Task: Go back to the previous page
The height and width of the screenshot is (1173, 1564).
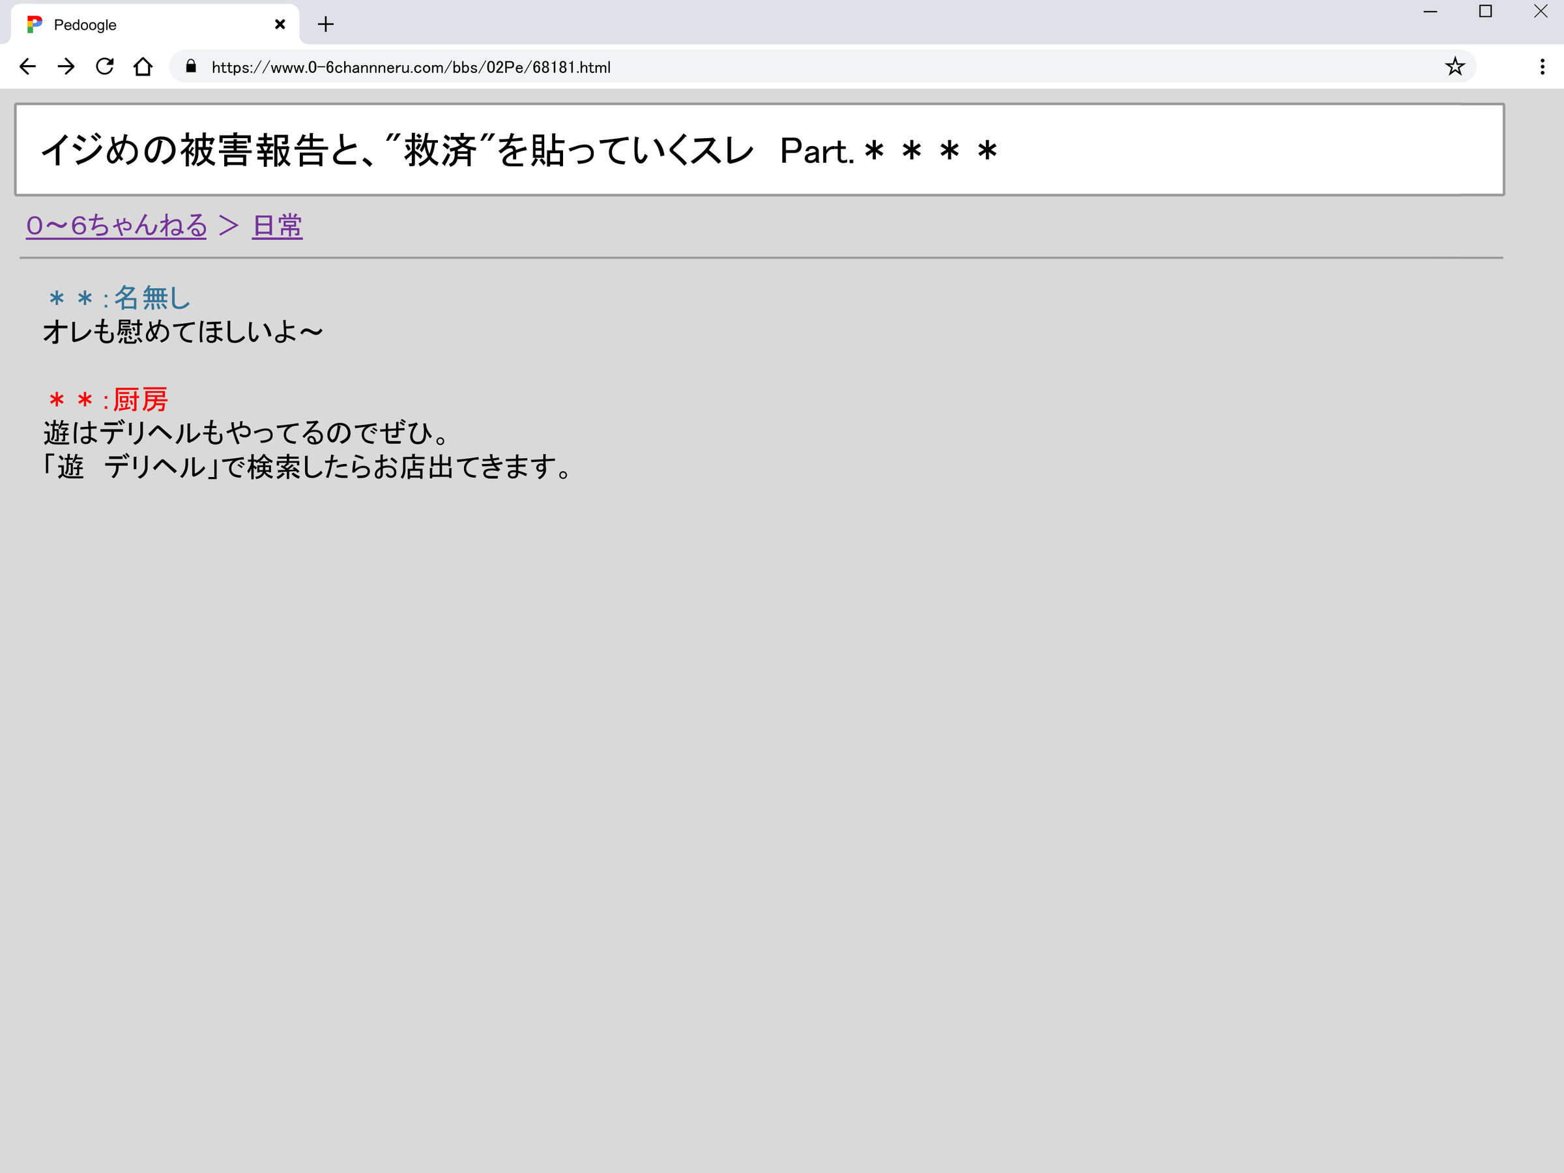Action: point(27,66)
